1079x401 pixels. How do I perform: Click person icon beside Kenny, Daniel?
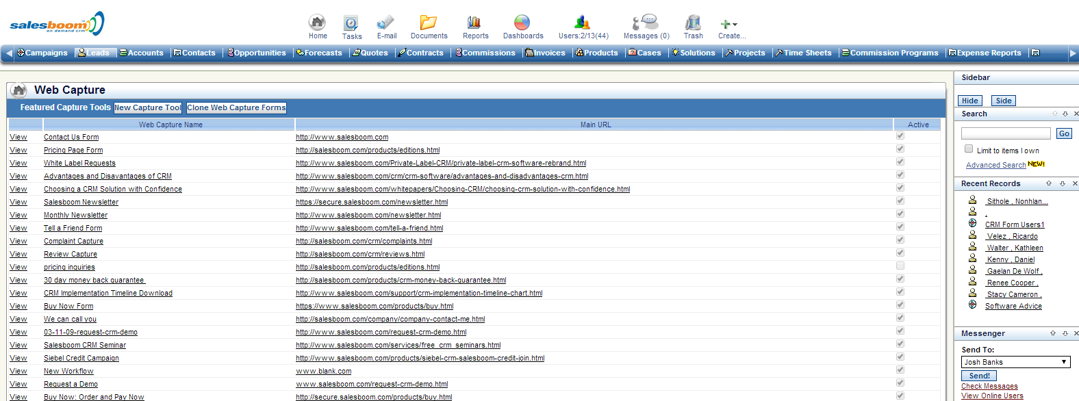pyautogui.click(x=972, y=258)
